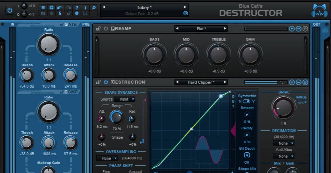Click the icon under the hamburger menu
This screenshot has height=173, width=331.
click(x=43, y=13)
